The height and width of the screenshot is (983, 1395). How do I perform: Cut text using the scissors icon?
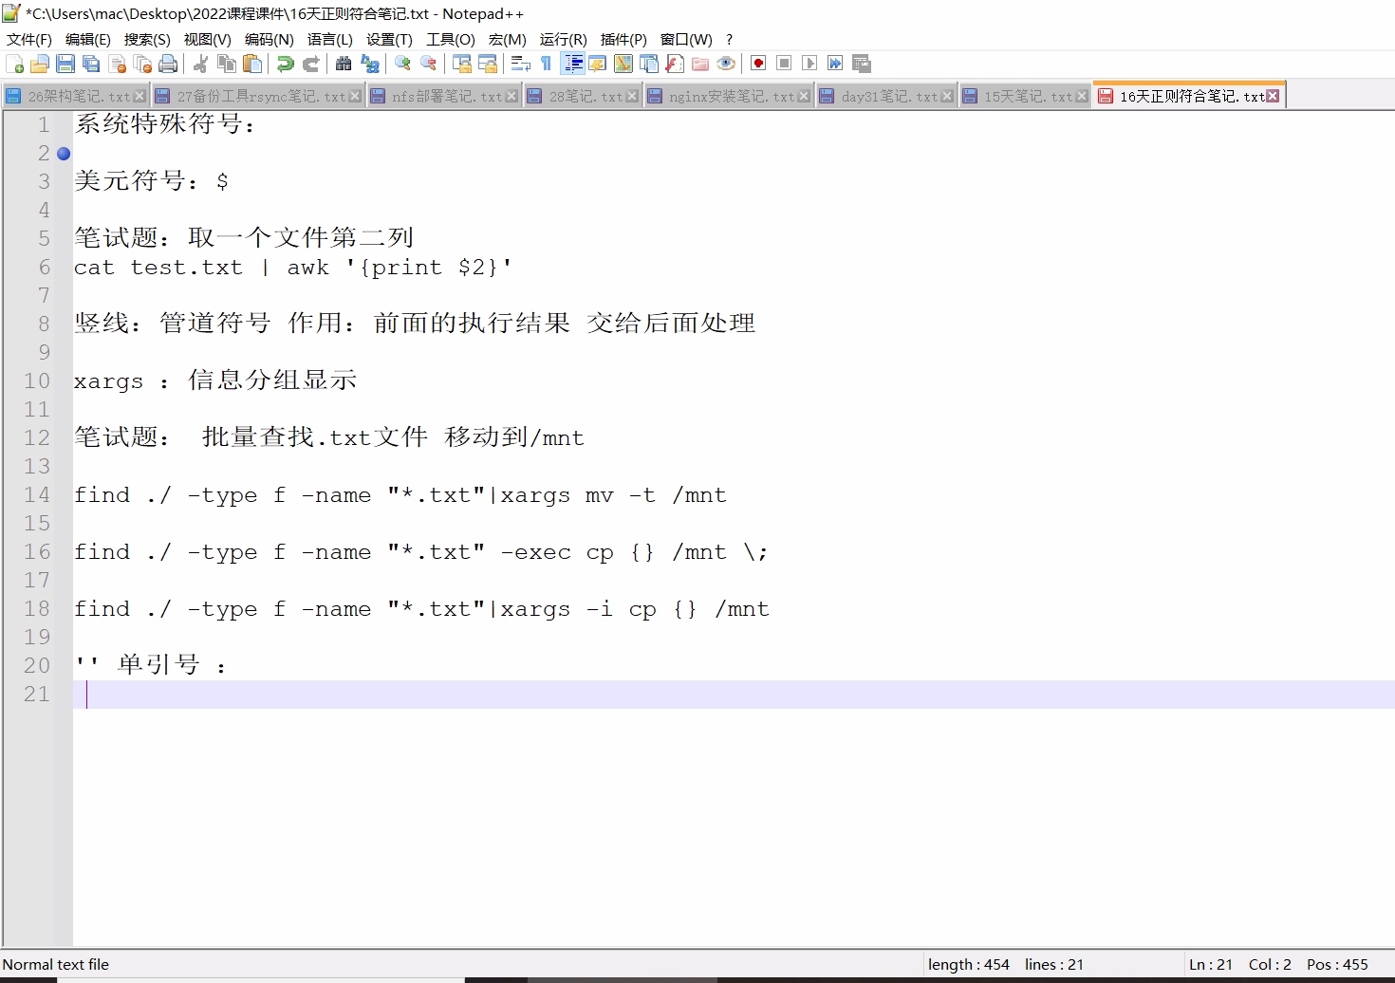200,64
